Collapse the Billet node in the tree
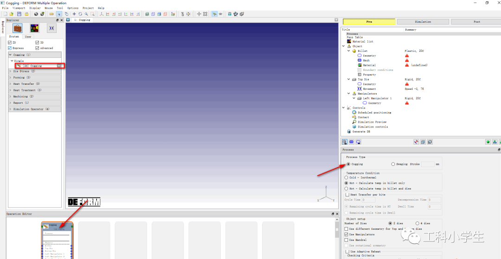 [349, 51]
